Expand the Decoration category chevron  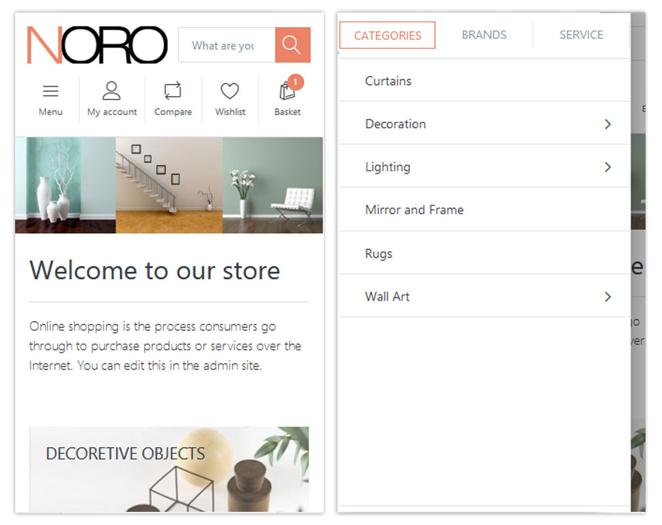[607, 124]
